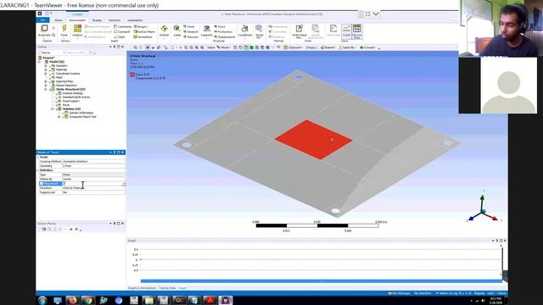Collapse the Solution tree node
The image size is (543, 305).
53,109
